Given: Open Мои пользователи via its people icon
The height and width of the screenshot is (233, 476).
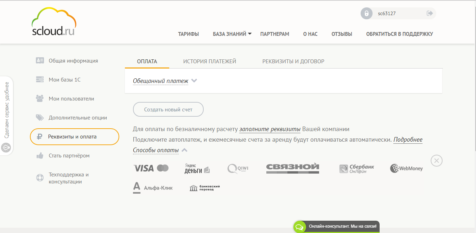Looking at the screenshot, I should coord(40,98).
